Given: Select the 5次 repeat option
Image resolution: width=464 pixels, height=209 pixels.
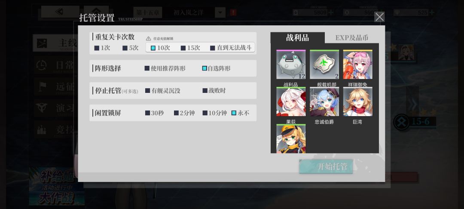Looking at the screenshot, I should tap(131, 48).
